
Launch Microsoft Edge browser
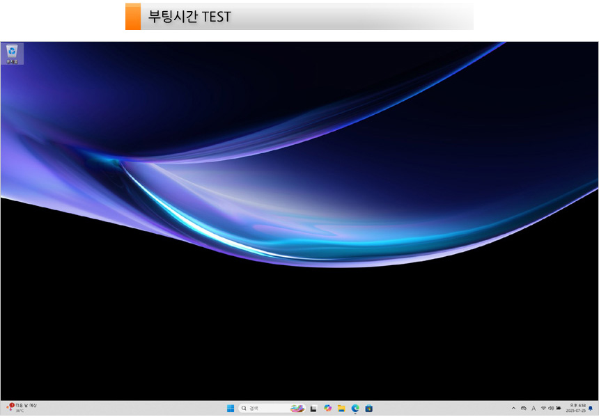355,409
